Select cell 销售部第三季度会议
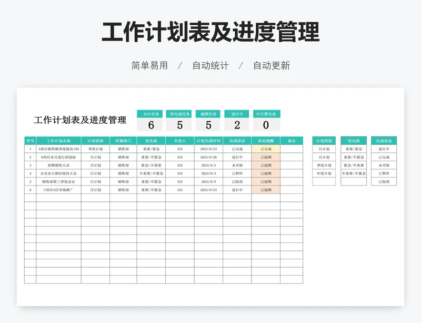This screenshot has height=323, width=421. point(58,182)
